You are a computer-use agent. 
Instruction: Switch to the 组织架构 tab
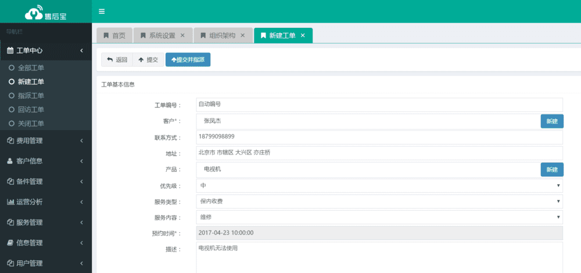[223, 35]
